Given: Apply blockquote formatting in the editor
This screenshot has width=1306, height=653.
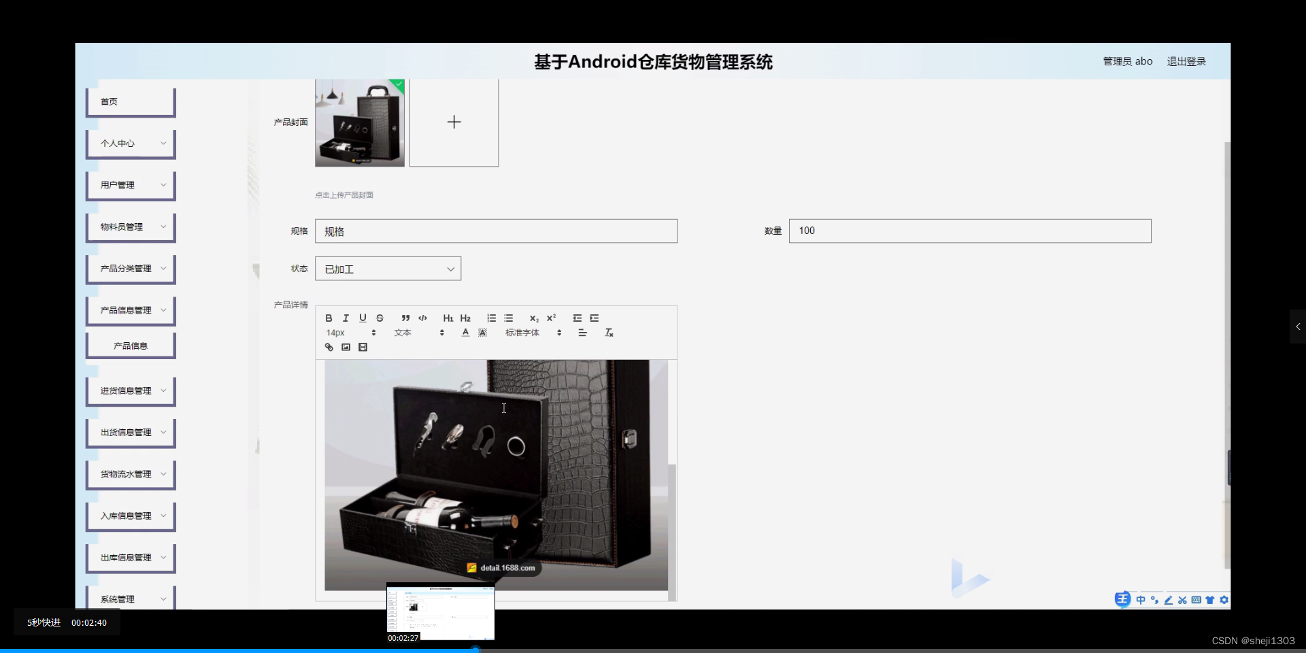Looking at the screenshot, I should (405, 318).
